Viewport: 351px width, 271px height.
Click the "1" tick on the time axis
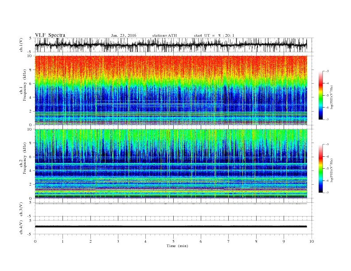[62, 241]
